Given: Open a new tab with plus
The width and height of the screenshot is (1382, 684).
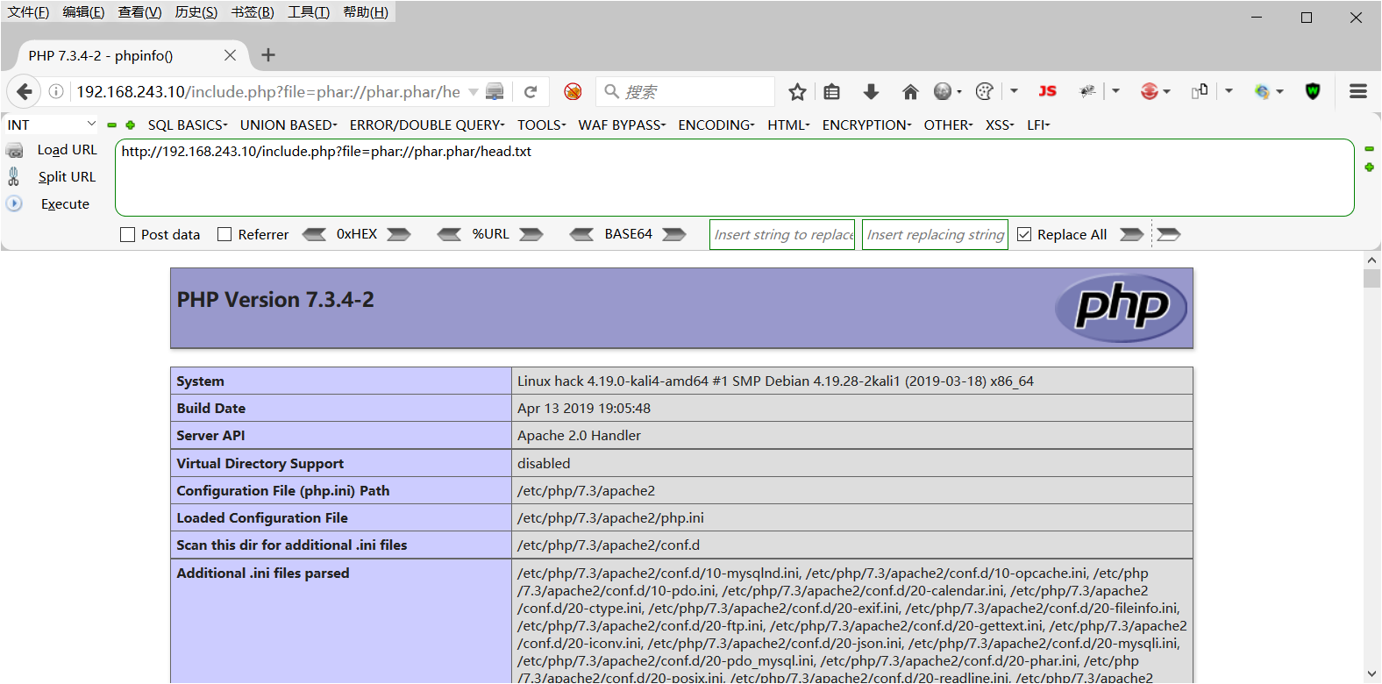Looking at the screenshot, I should pyautogui.click(x=268, y=55).
